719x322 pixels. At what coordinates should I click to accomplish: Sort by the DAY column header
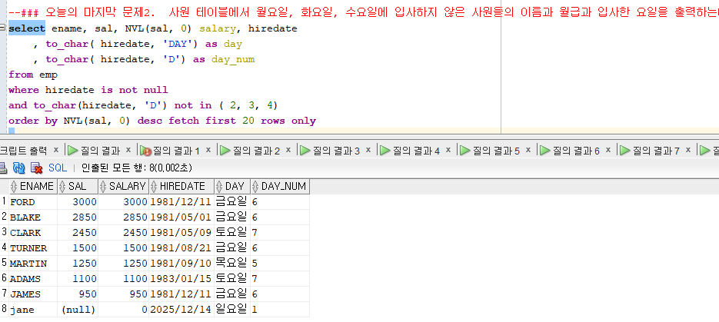click(x=232, y=187)
